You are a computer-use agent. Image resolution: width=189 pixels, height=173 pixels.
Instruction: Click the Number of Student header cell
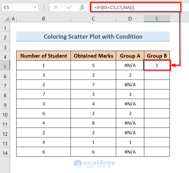click(44, 56)
